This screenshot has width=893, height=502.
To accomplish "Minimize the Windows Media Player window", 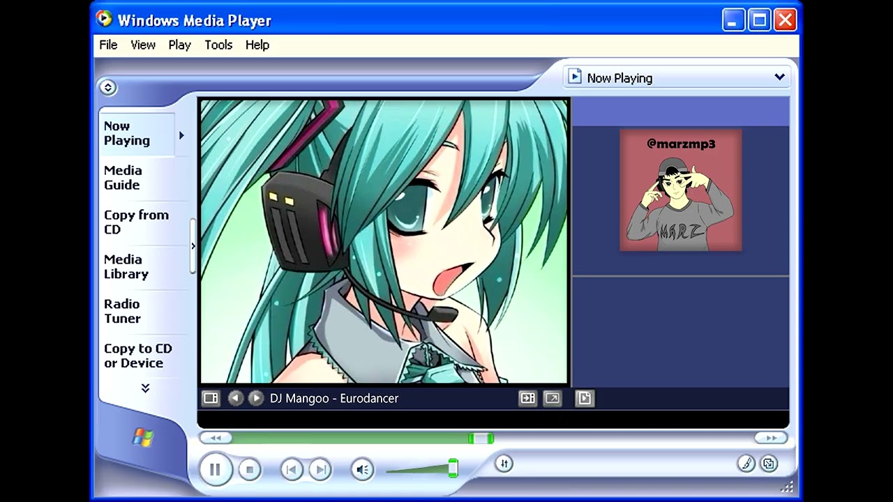I will coord(733,20).
